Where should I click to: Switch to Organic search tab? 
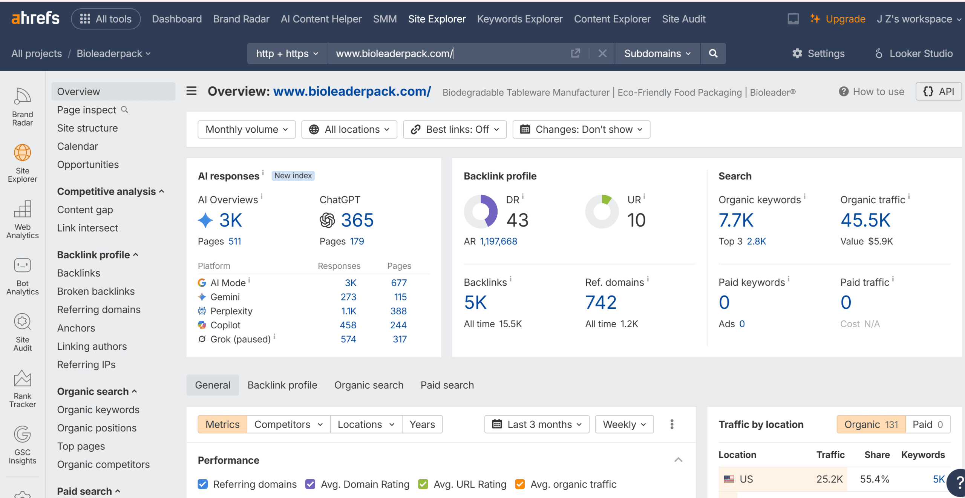tap(369, 385)
